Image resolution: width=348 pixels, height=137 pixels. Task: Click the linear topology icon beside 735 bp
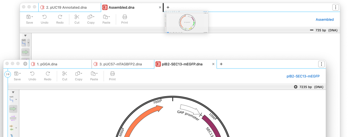click(x=312, y=30)
